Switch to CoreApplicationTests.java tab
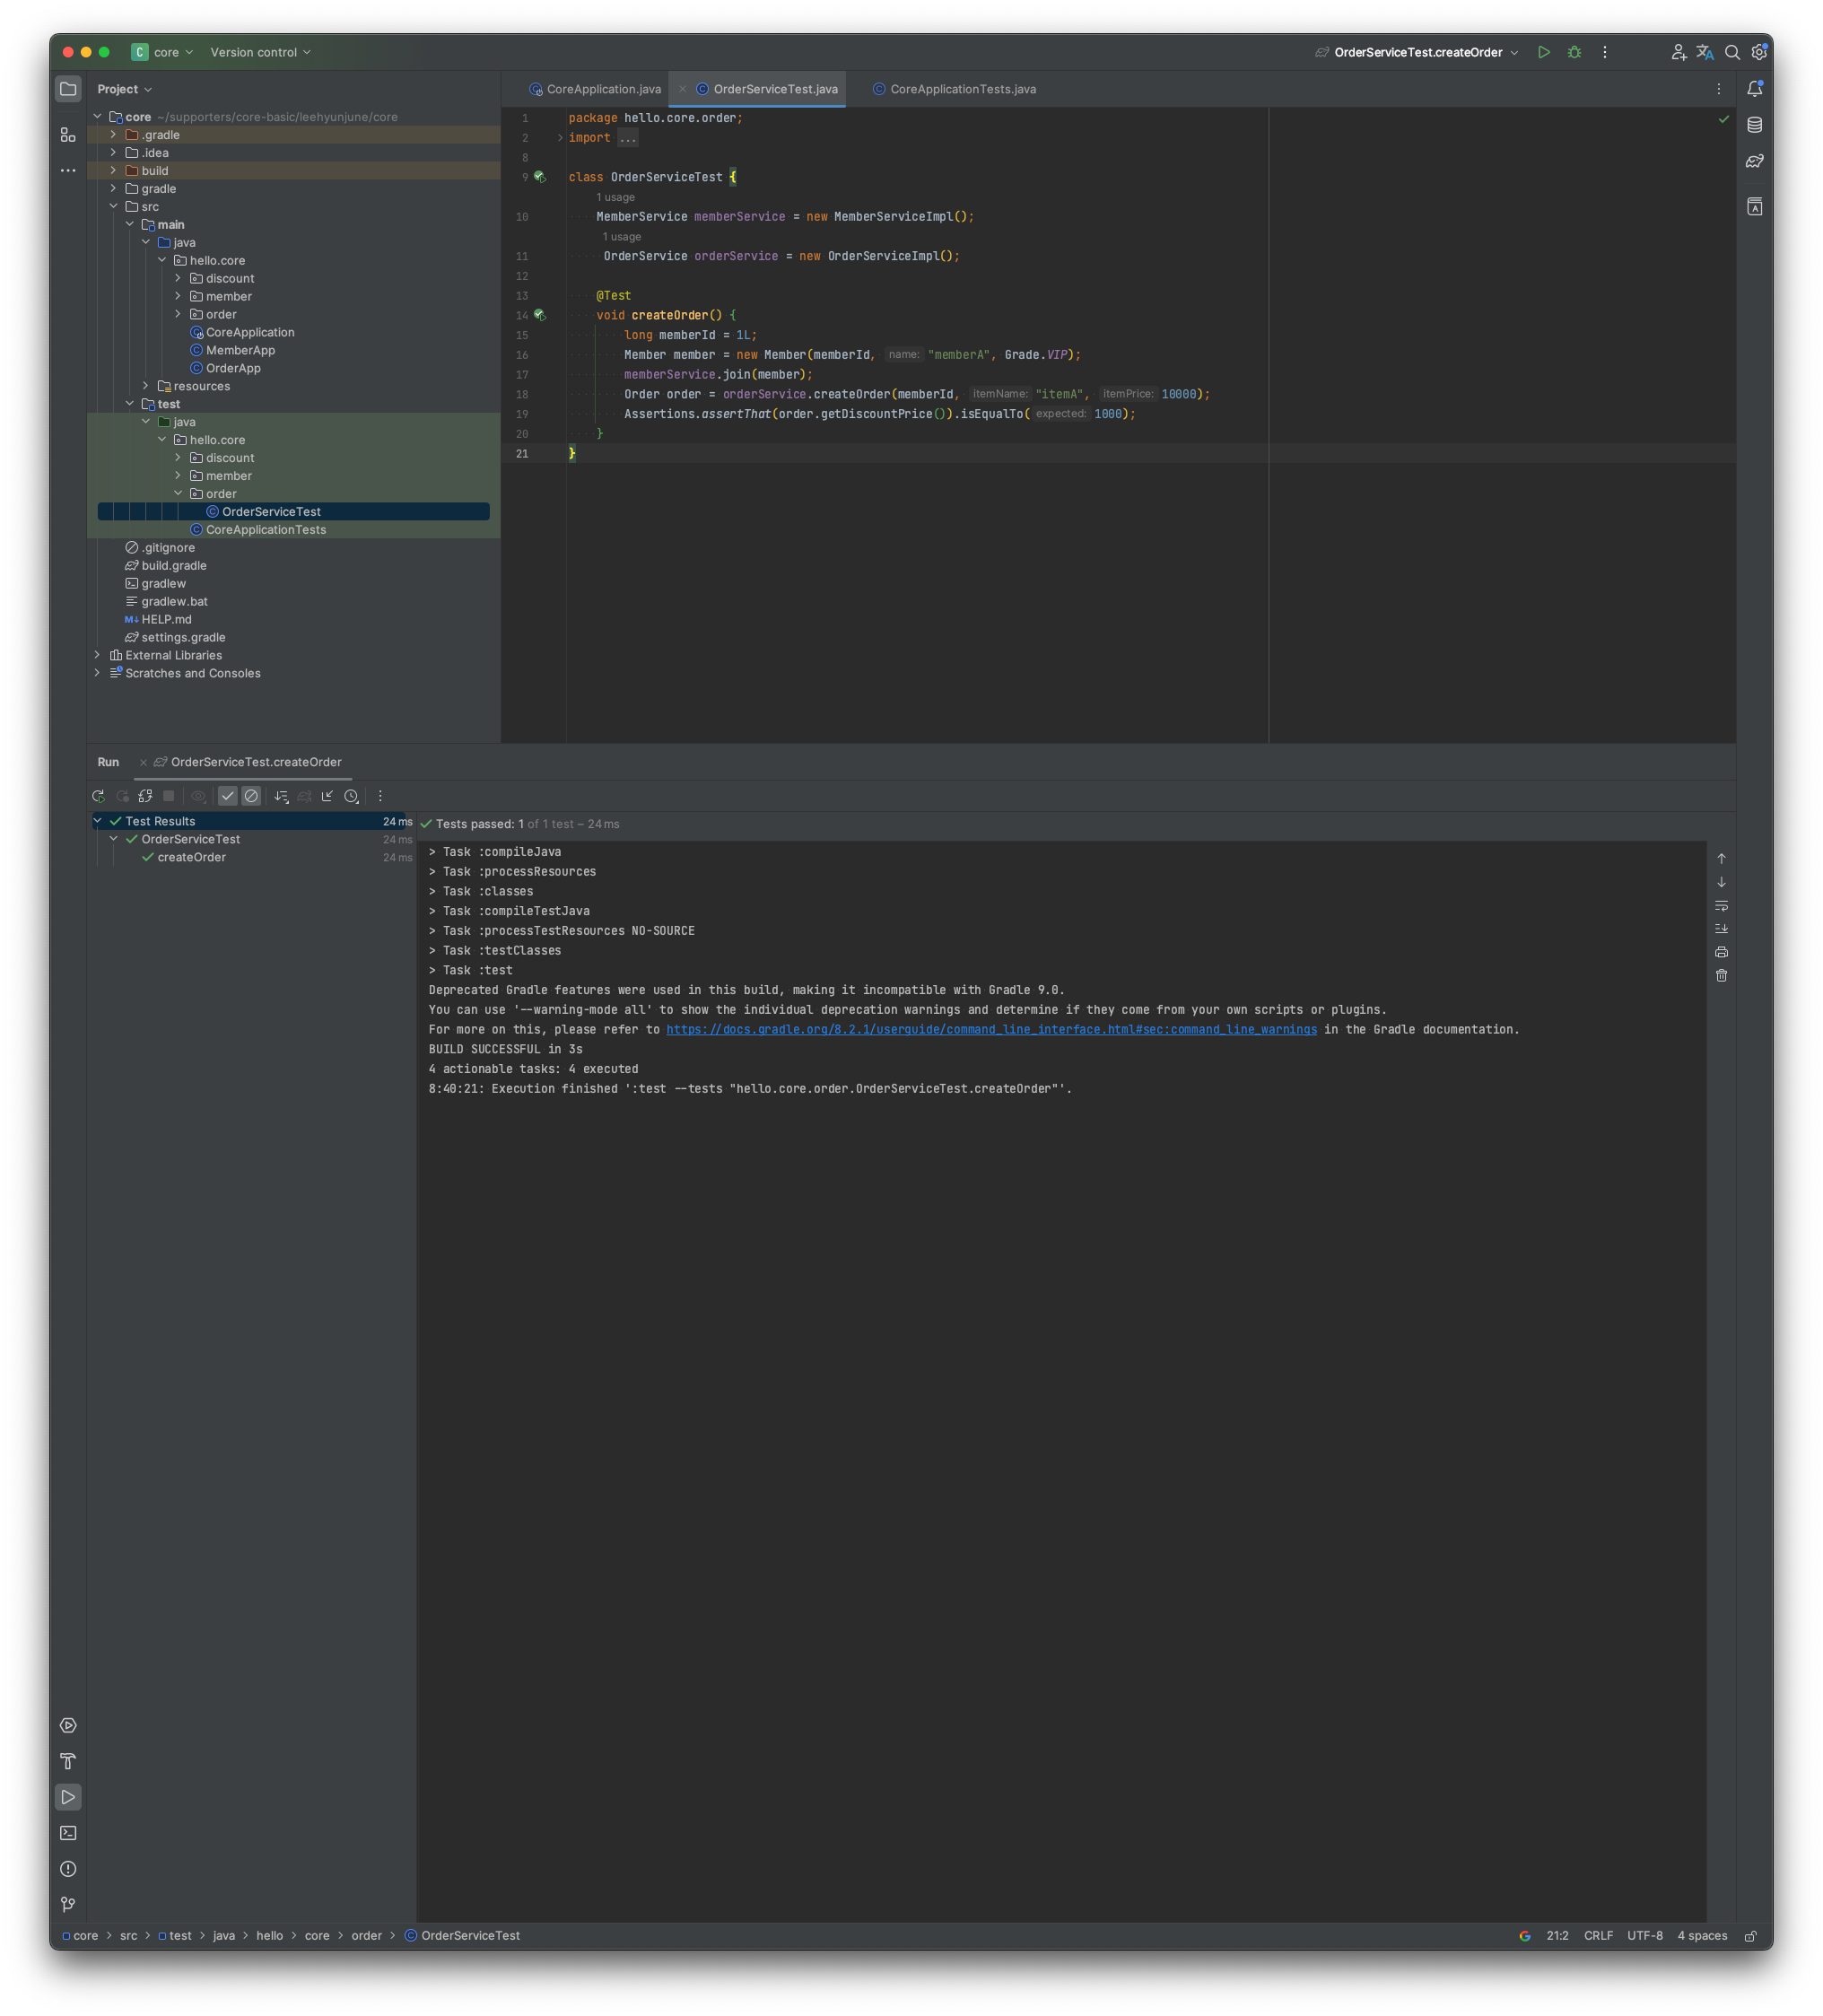This screenshot has width=1823, height=2016. point(955,89)
